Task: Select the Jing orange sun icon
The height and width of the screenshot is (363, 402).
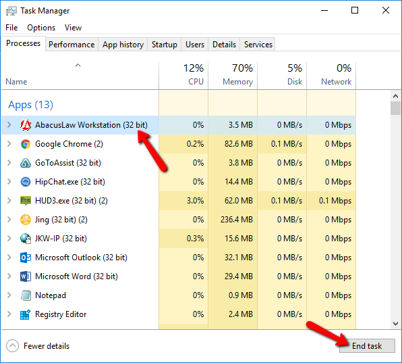Action: pos(26,220)
